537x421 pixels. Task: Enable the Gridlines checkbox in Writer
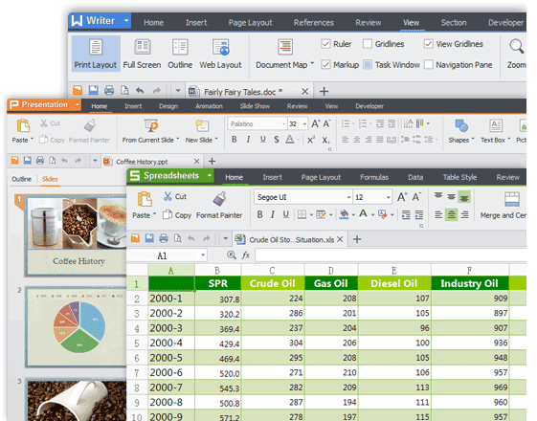368,44
